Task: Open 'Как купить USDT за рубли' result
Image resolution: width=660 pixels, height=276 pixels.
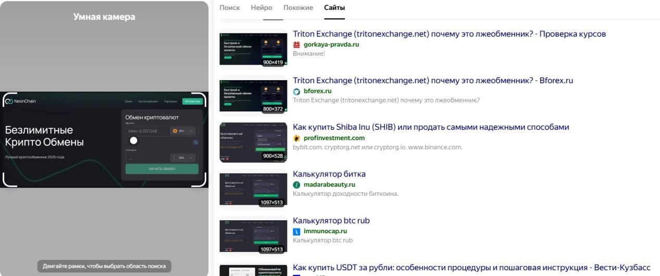Action: click(x=472, y=268)
